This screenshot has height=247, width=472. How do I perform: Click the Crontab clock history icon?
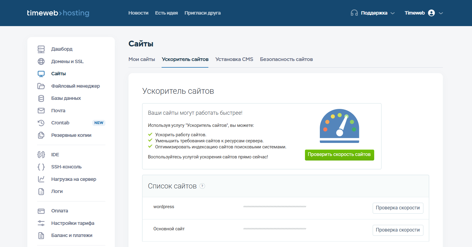click(x=41, y=123)
